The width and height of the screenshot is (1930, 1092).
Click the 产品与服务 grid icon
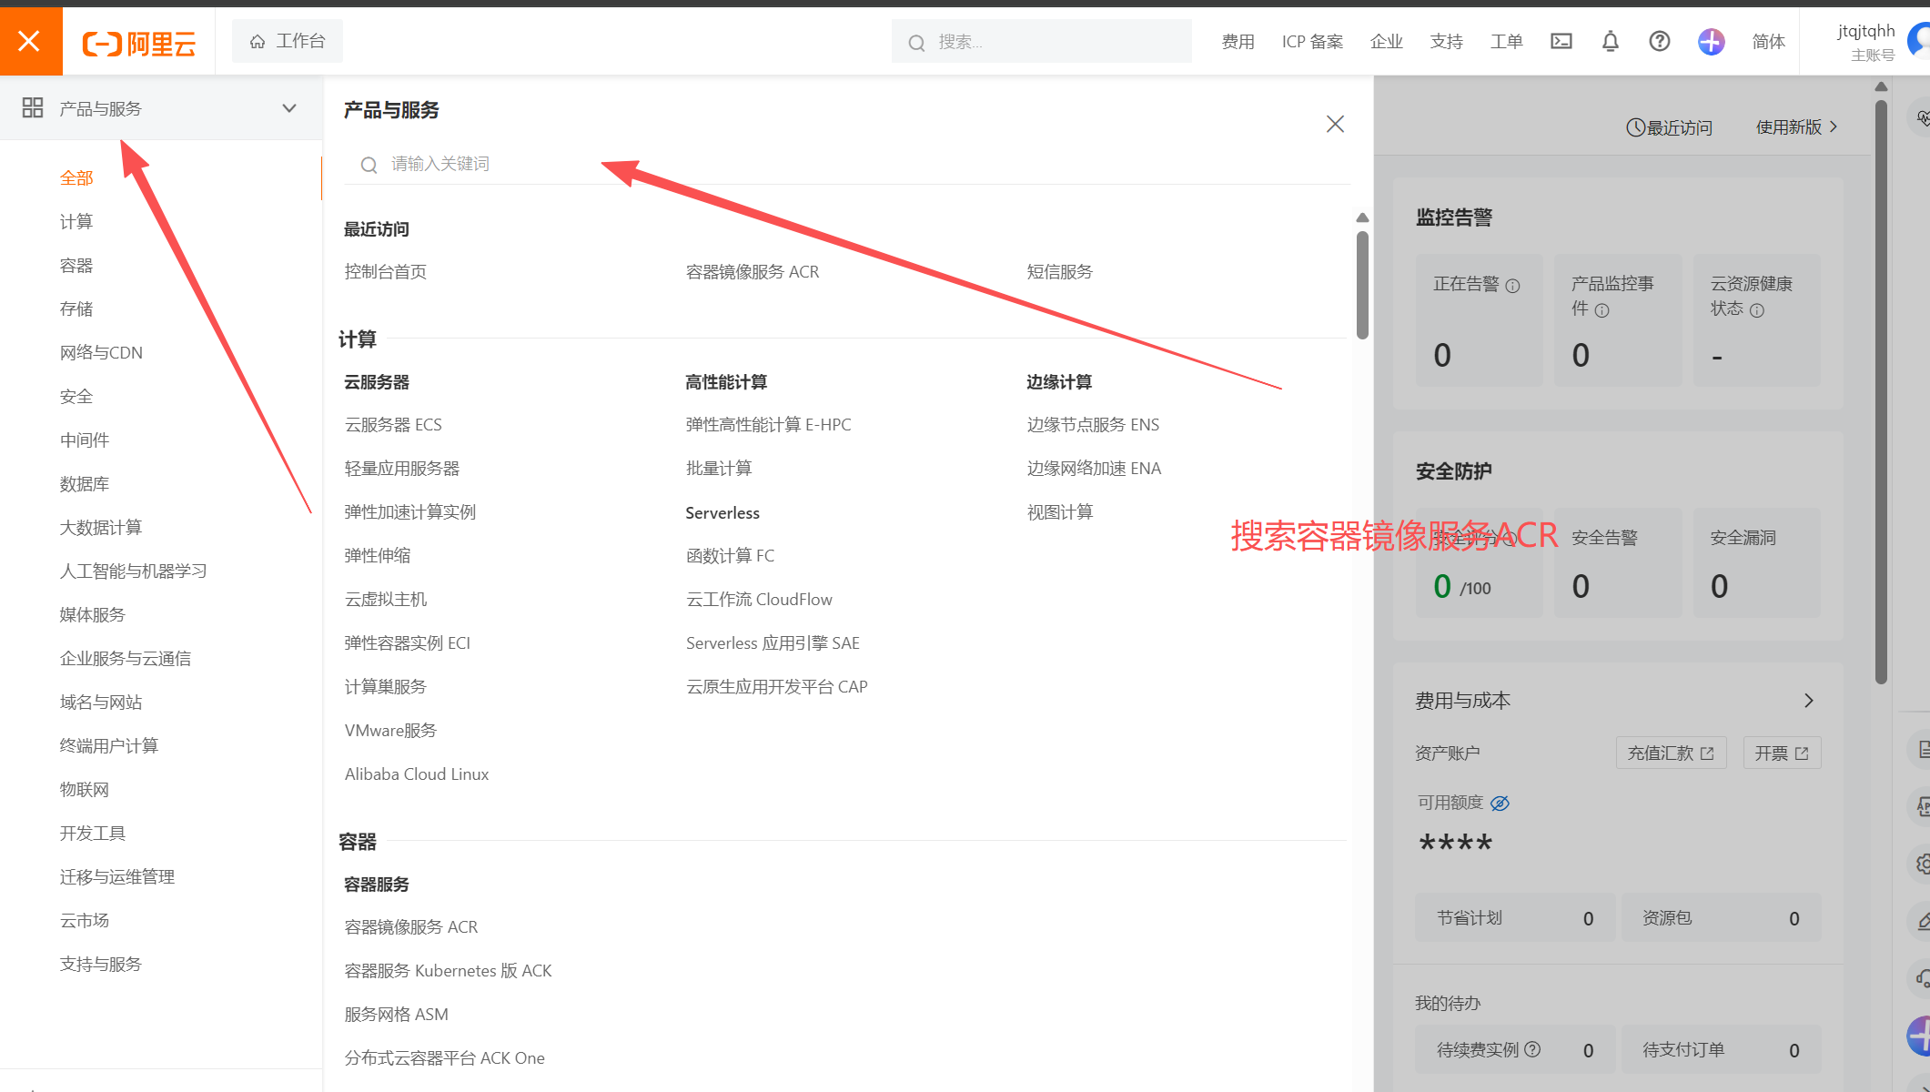(x=33, y=108)
